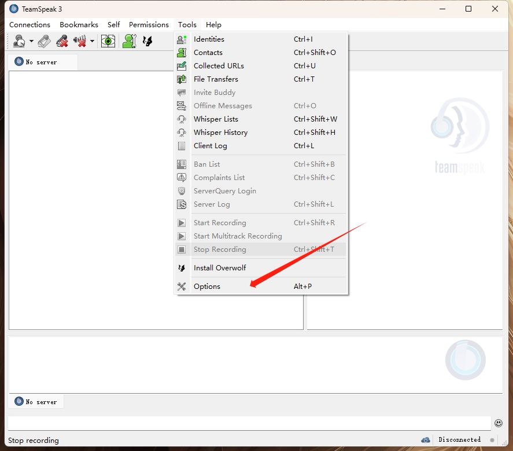513x451 pixels.
Task: Select the No server chat tab
Action: pyautogui.click(x=36, y=402)
